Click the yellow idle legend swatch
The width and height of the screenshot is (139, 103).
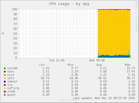(x=5, y=78)
